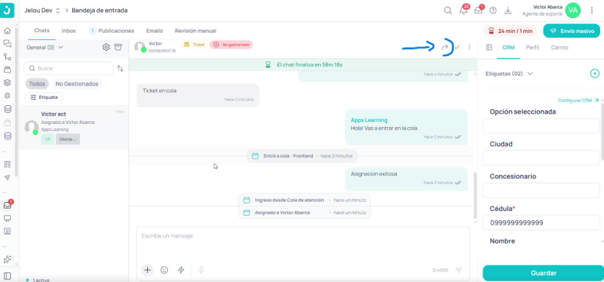
Task: Click the No gestionado status badge
Action: click(x=231, y=45)
